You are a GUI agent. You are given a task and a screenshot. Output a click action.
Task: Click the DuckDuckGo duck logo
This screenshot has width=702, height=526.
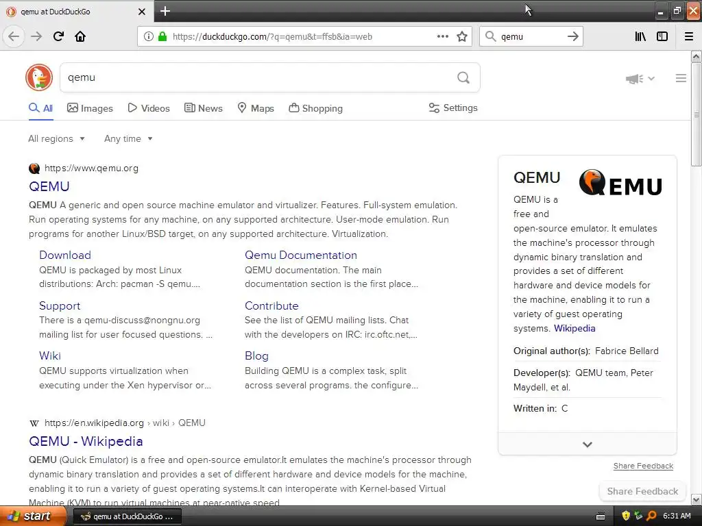point(39,77)
